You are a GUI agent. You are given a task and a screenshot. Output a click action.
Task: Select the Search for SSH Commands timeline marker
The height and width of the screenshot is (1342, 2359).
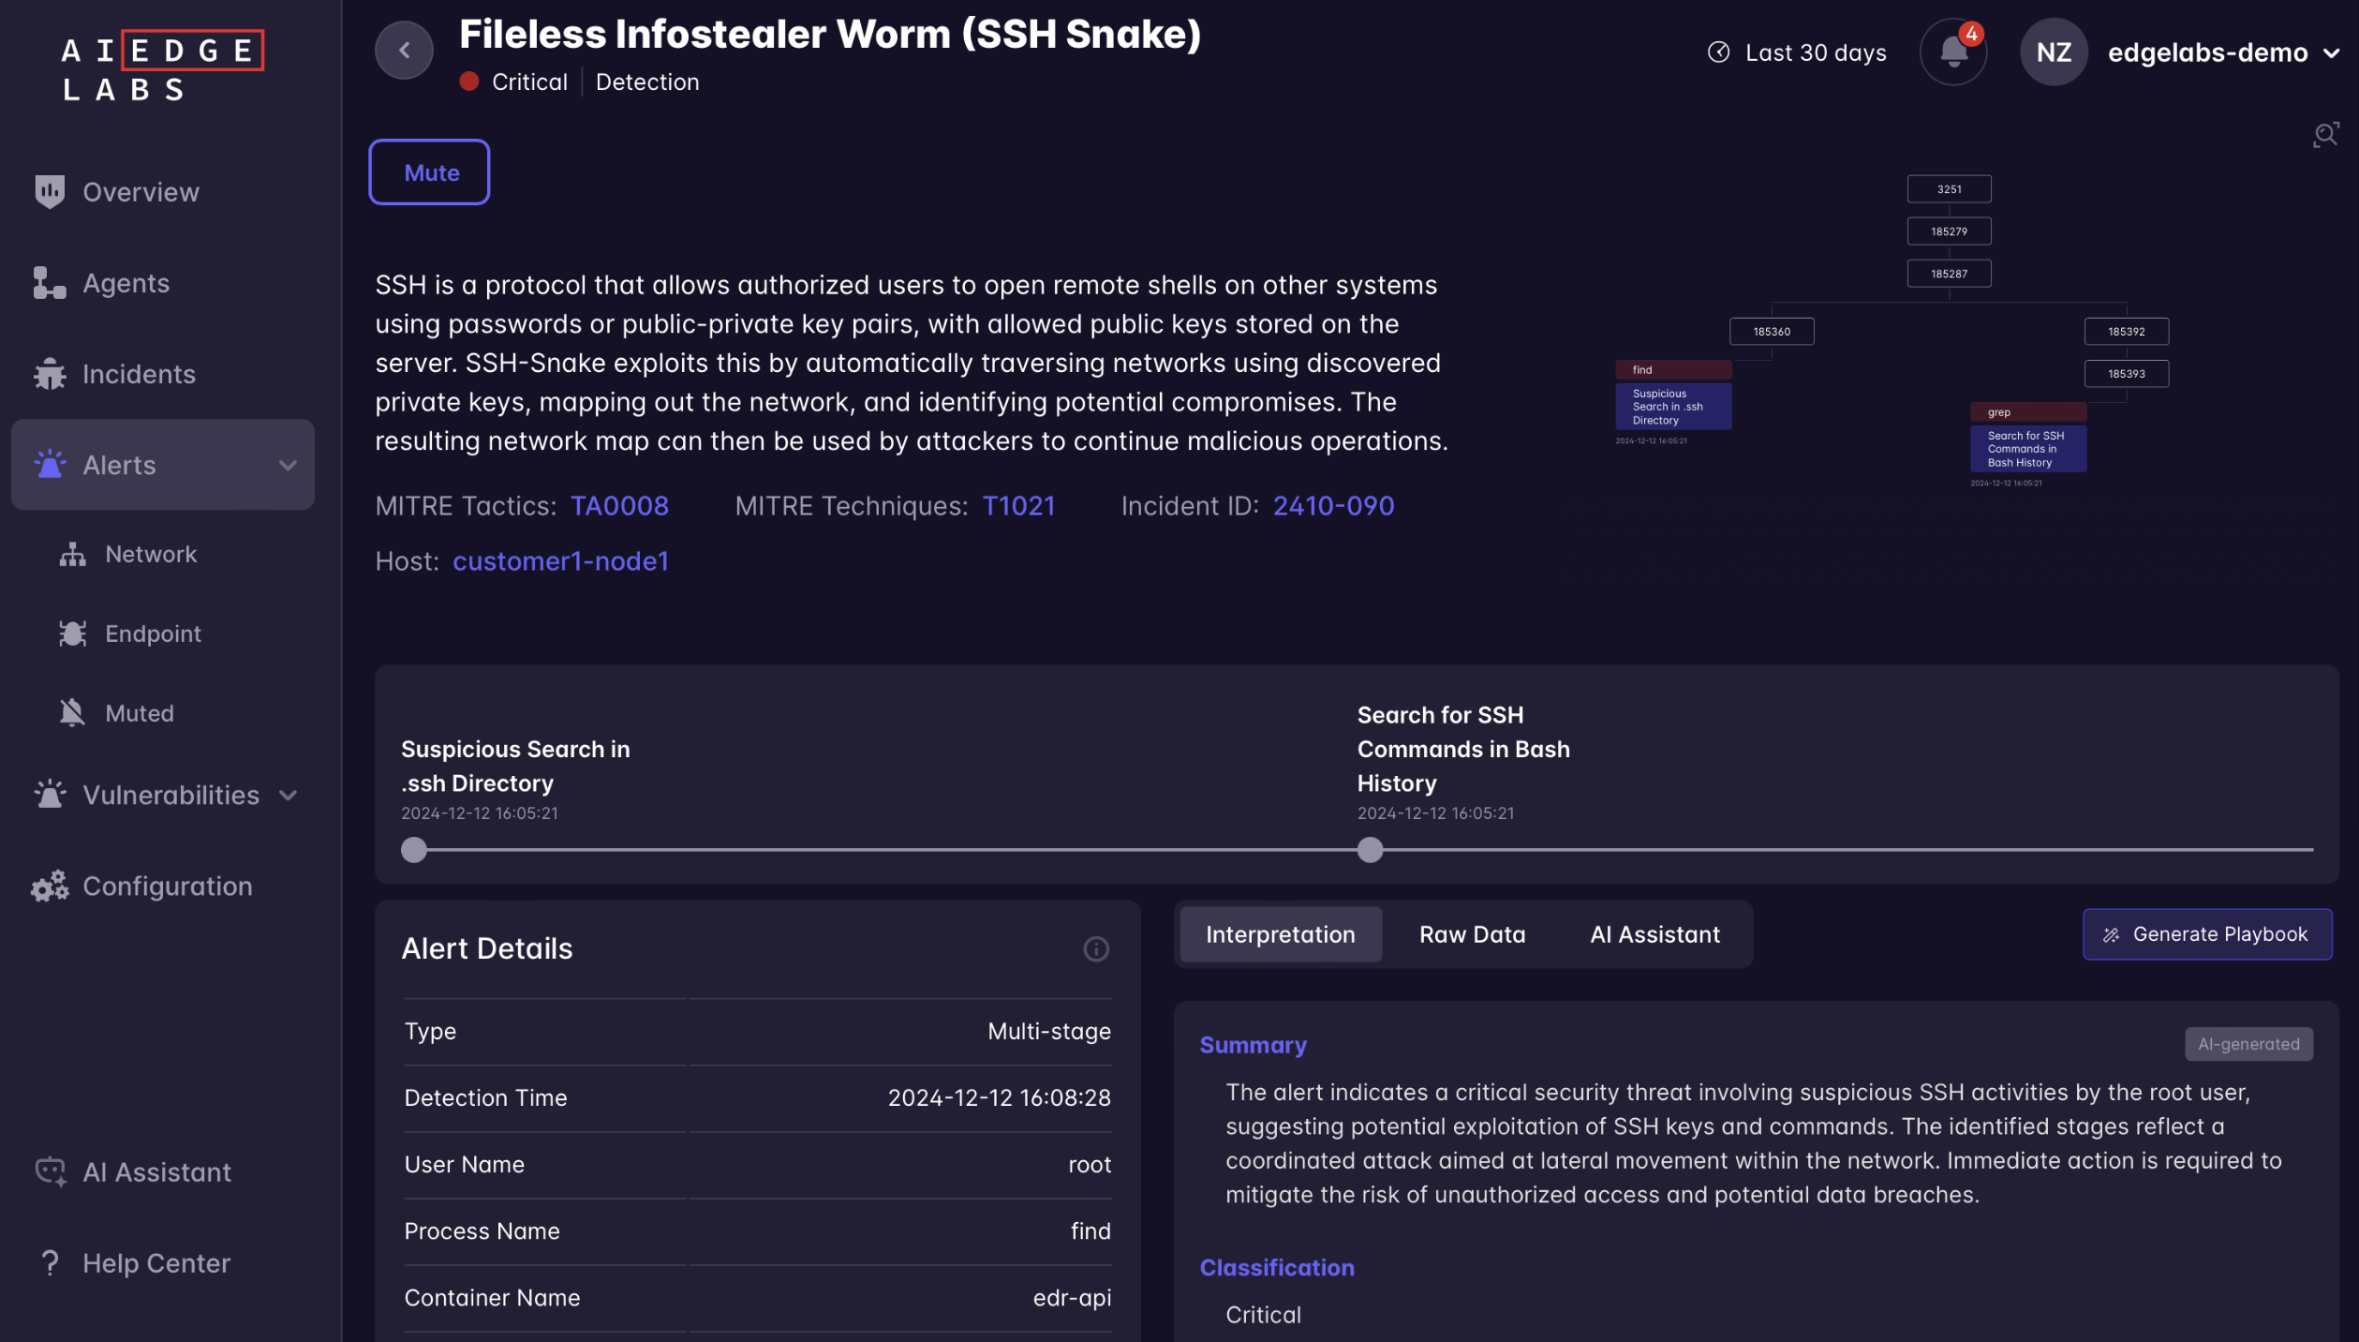[x=1370, y=850]
